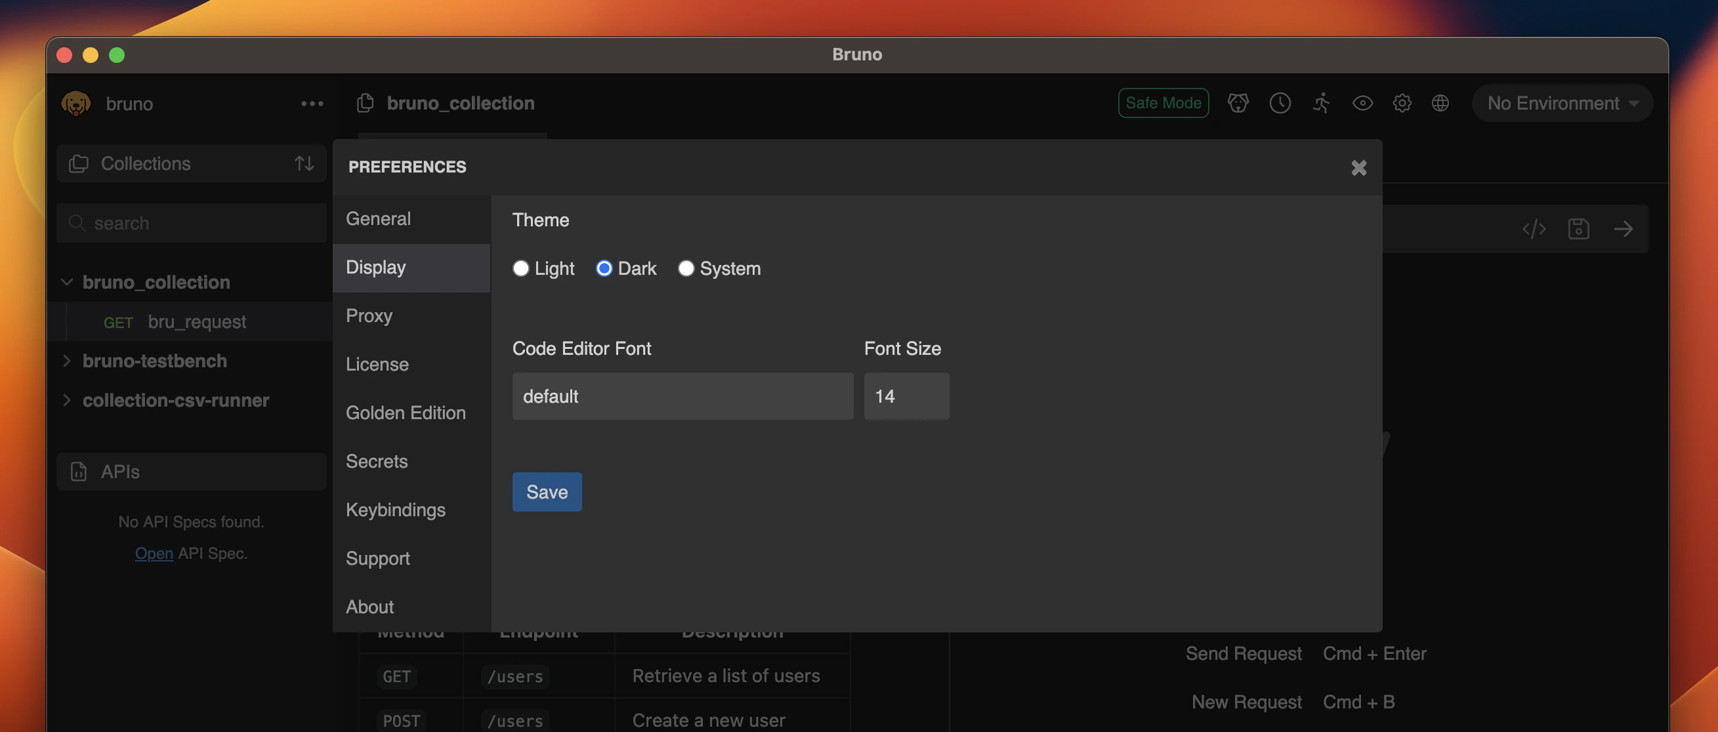Click the eye visibility icon in the toolbar
This screenshot has height=732, width=1718.
click(1362, 104)
